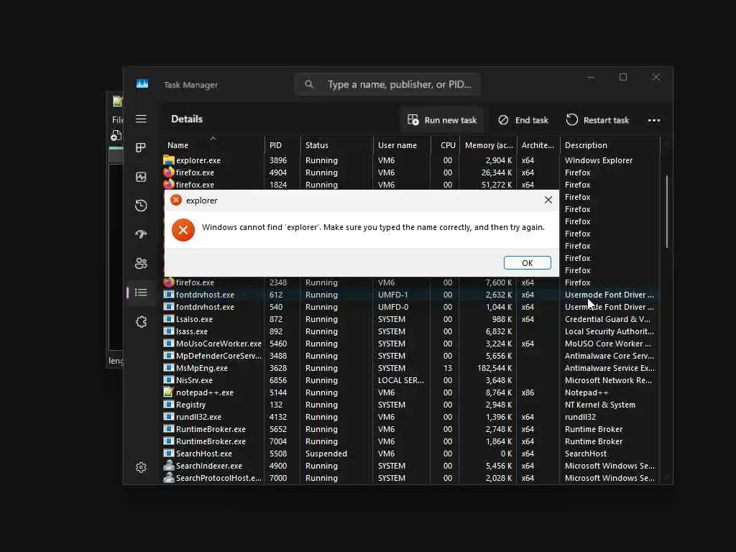Click the Suspended status of SearchHost

[x=326, y=454]
